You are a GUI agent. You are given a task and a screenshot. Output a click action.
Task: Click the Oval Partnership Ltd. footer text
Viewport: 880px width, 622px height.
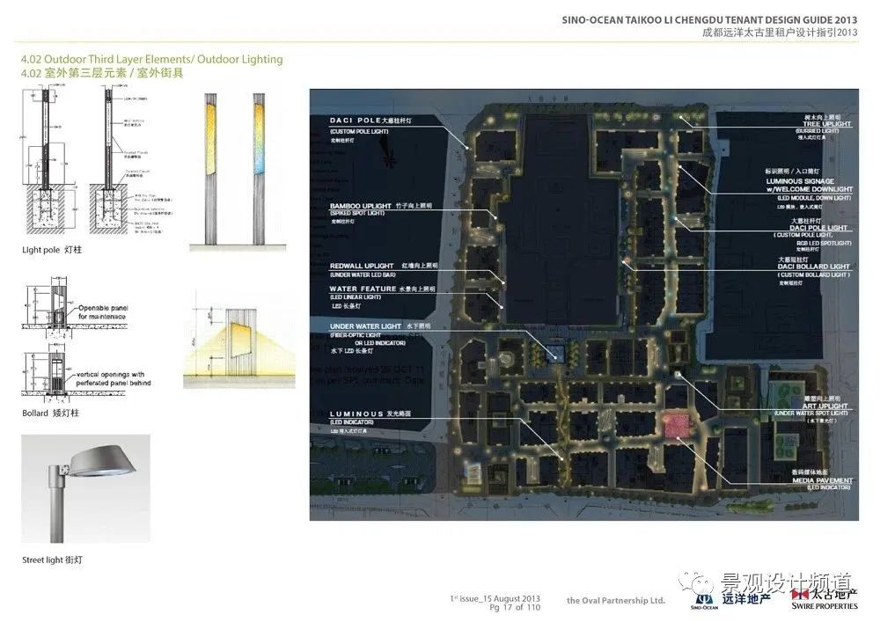click(x=615, y=601)
